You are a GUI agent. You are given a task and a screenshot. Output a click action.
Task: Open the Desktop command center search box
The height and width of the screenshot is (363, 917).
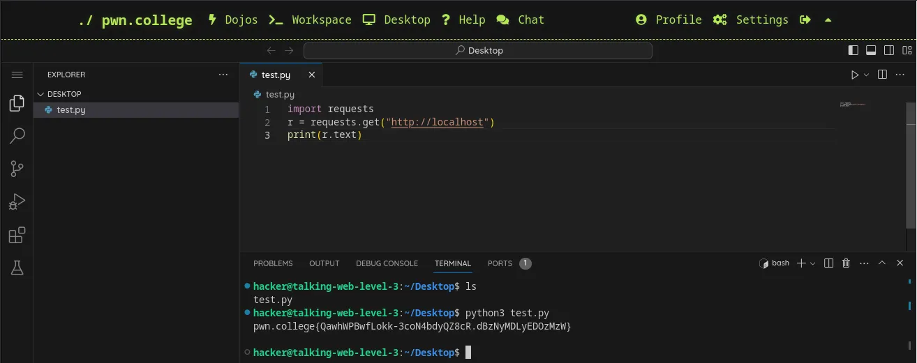tap(478, 50)
